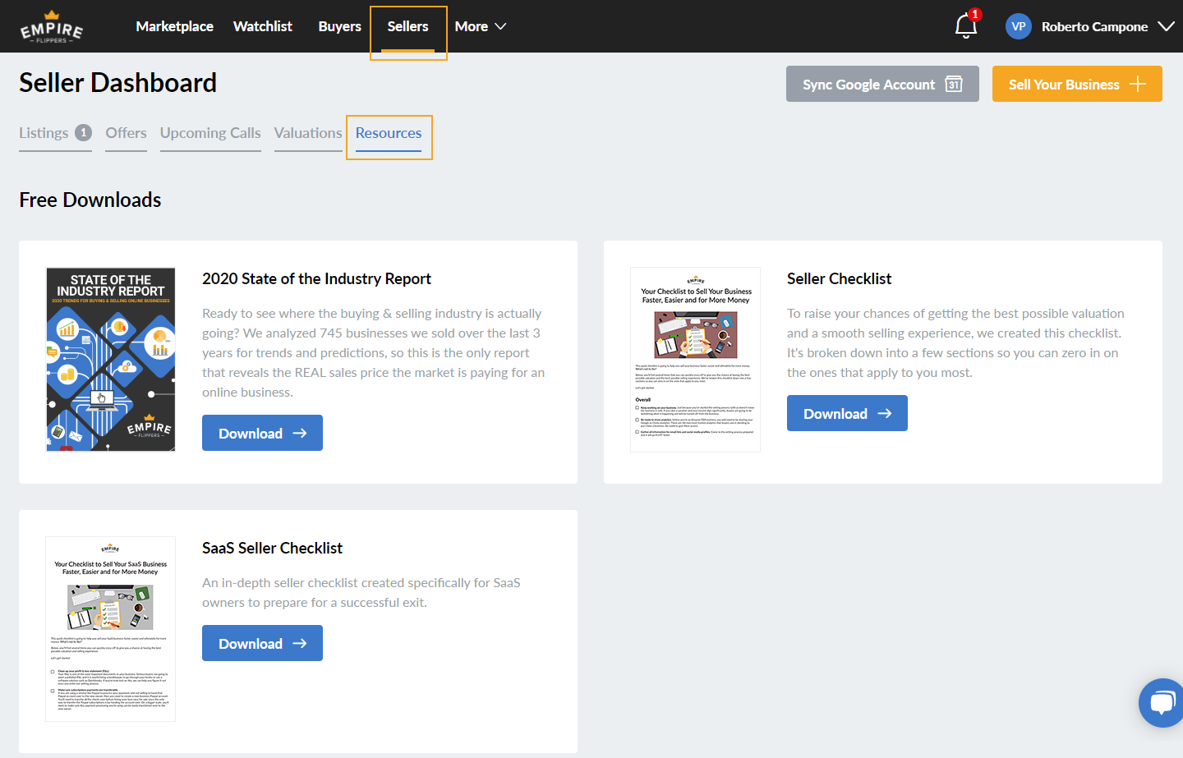Click the 'Free Downloads' heading
This screenshot has width=1183, height=758.
point(90,200)
